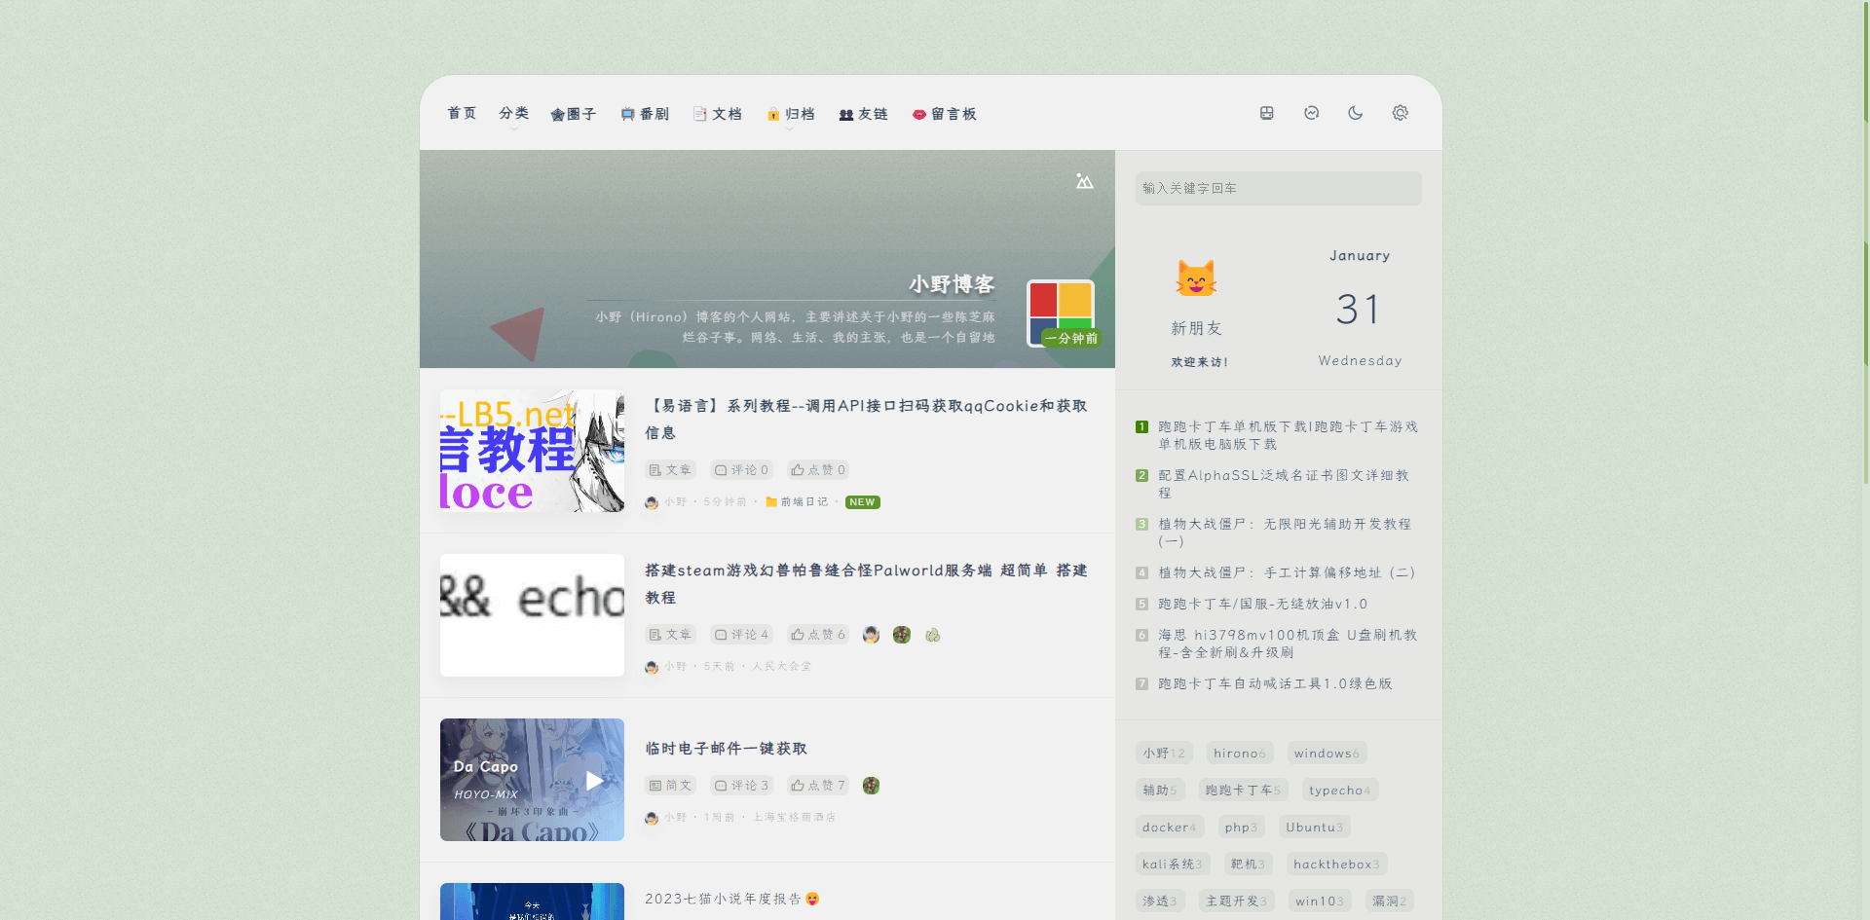
Task: Select the hirono tag
Action: (x=1240, y=754)
